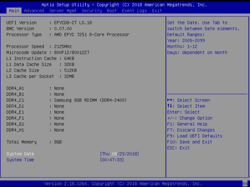Click the B4 indicator in bottom corner

(244, 184)
